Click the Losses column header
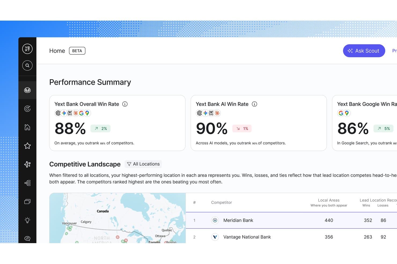 point(383,205)
